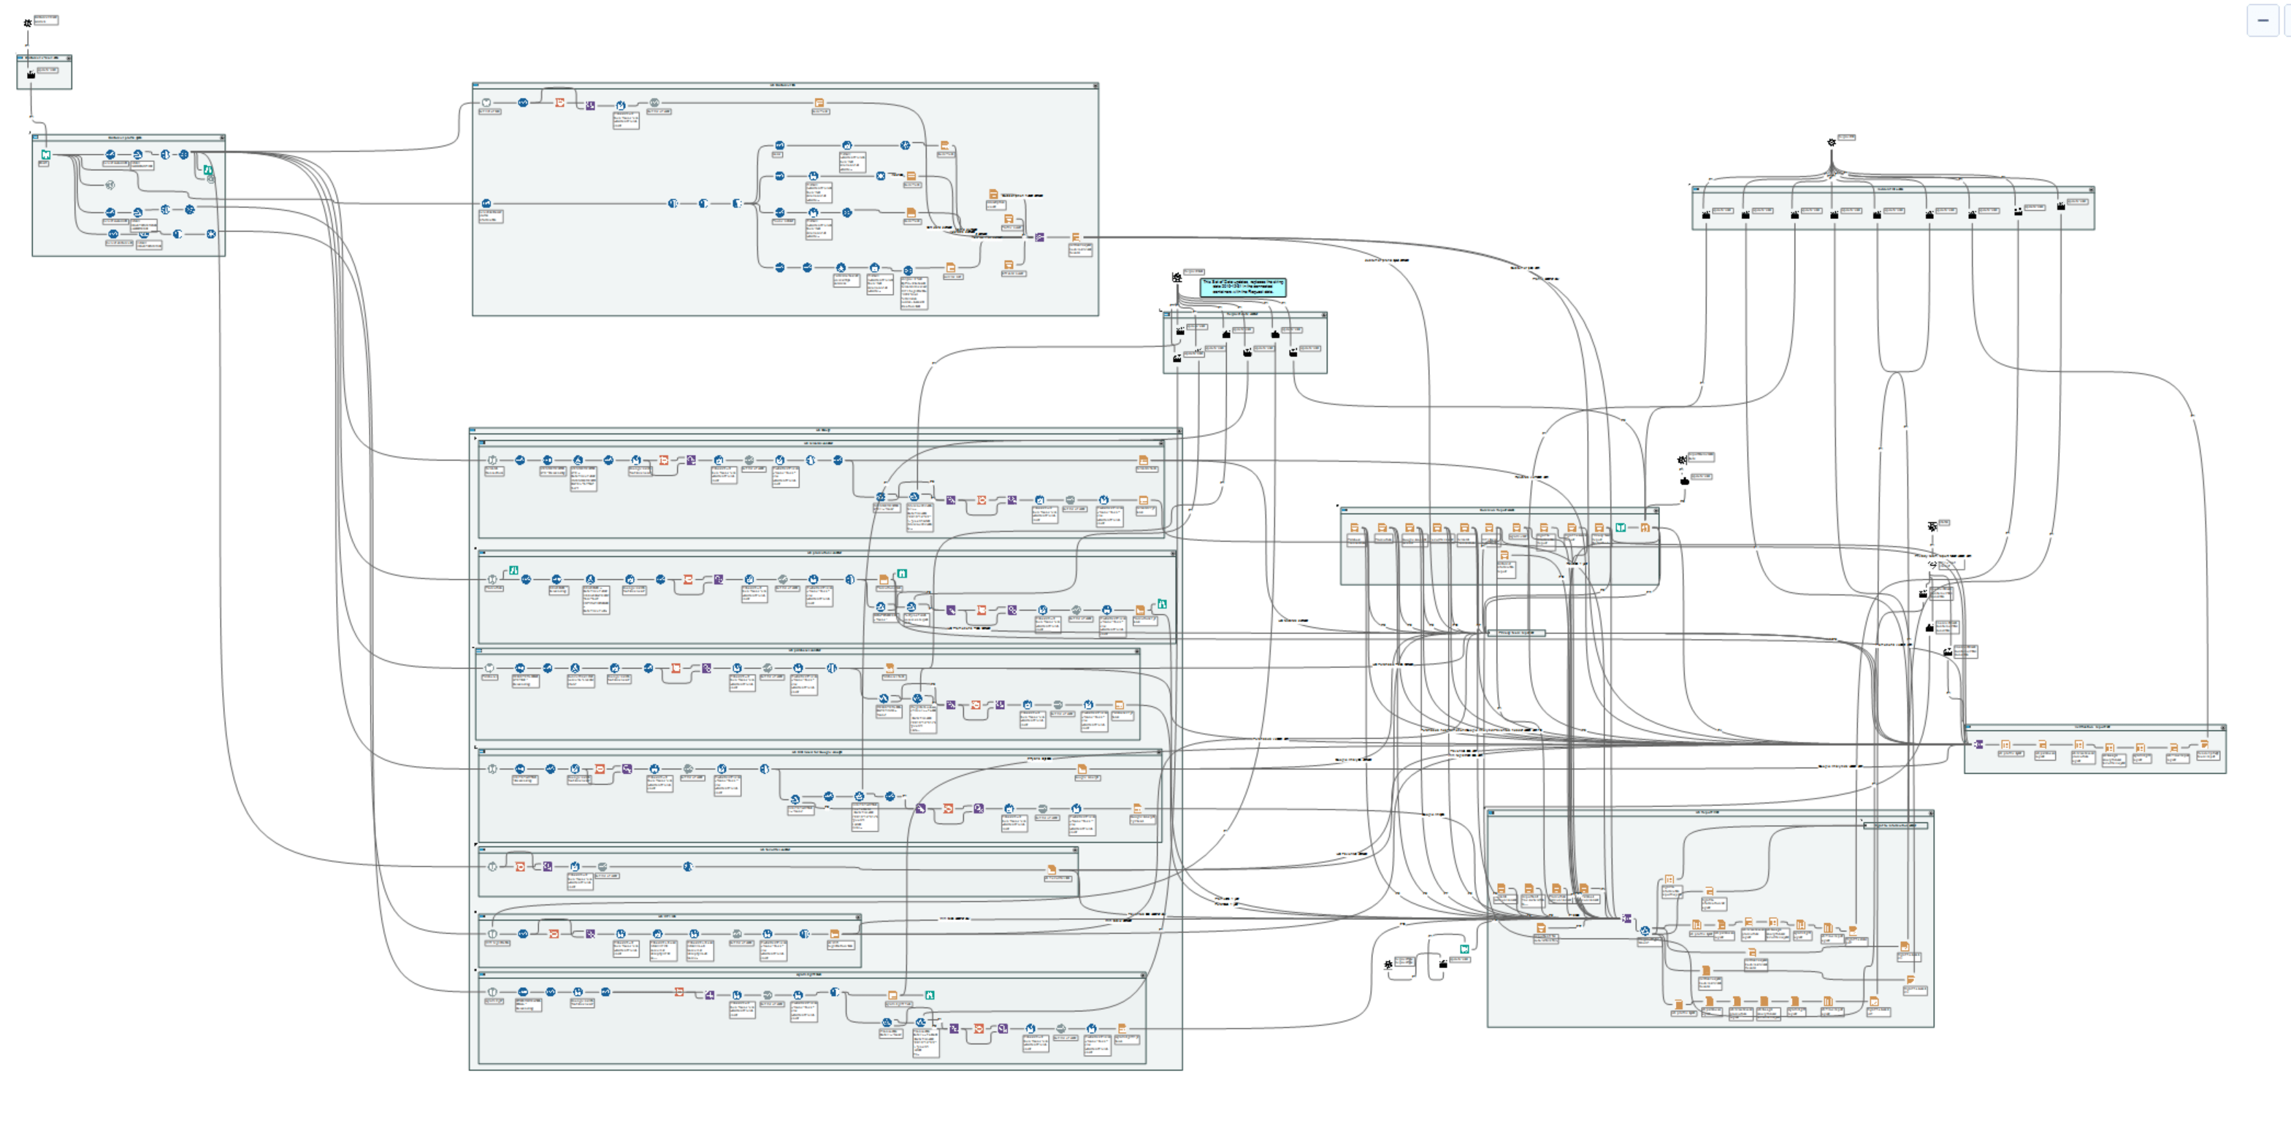Image resolution: width=2291 pixels, height=1131 pixels.
Task: Toggle enable switch of the top wide container
Action: click(x=477, y=85)
